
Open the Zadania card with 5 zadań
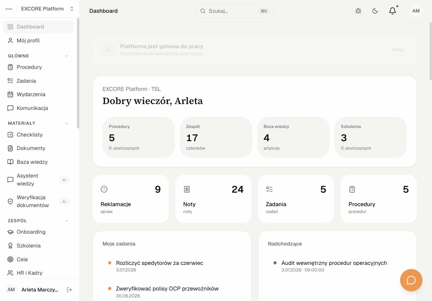296,199
